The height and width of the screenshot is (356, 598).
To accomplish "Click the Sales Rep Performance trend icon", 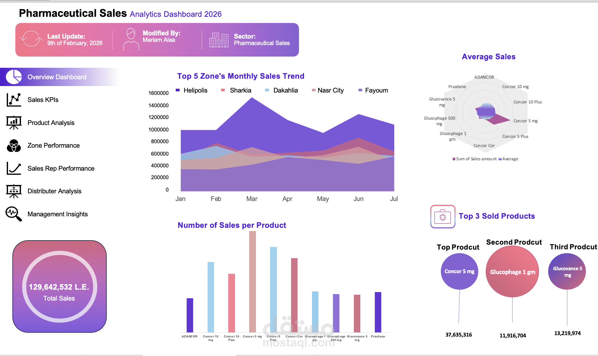I will pyautogui.click(x=14, y=168).
